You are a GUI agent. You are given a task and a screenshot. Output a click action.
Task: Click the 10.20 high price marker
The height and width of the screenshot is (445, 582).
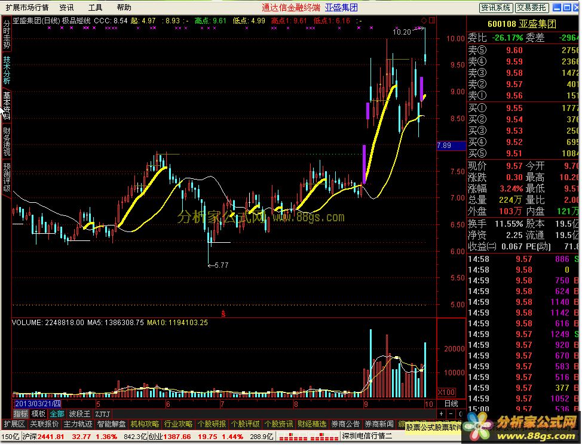click(x=402, y=32)
